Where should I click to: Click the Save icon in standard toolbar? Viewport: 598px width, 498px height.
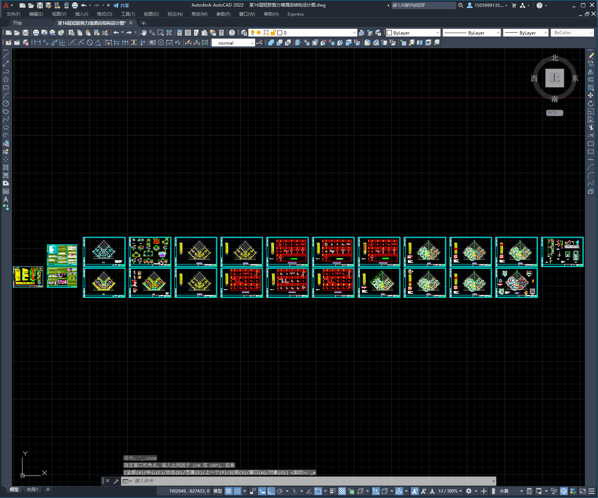pyautogui.click(x=25, y=33)
